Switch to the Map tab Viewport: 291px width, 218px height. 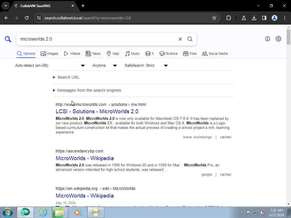click(113, 54)
